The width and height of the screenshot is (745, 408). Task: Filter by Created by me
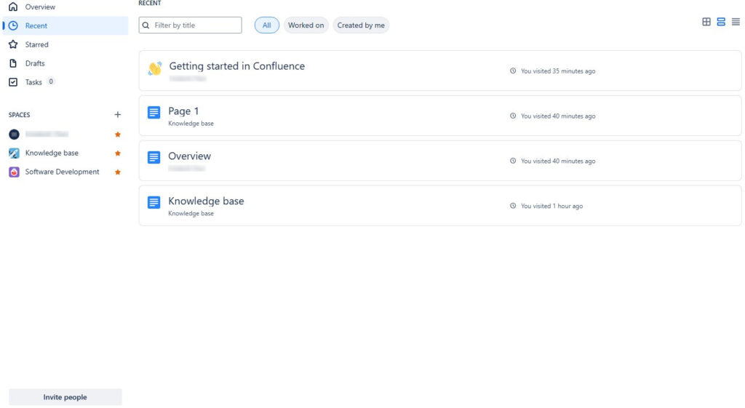pos(361,25)
